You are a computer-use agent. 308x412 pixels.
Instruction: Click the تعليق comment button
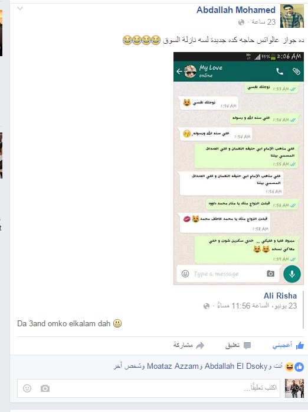[238, 345]
